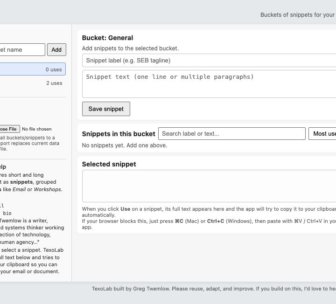
Task: Click inside the Snippet text textarea
Action: 209,84
